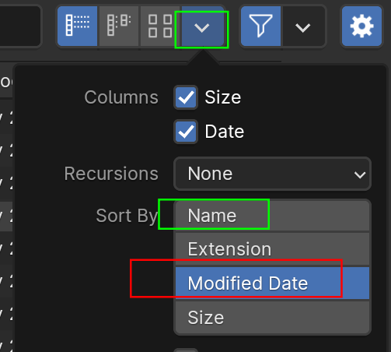Image resolution: width=391 pixels, height=352 pixels.
Task: Uncheck the Date column checkbox
Action: pos(186,132)
